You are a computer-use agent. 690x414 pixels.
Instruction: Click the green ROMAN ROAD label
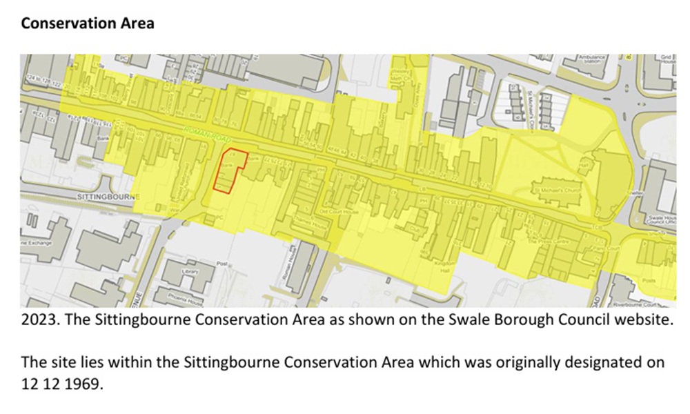[x=207, y=134]
